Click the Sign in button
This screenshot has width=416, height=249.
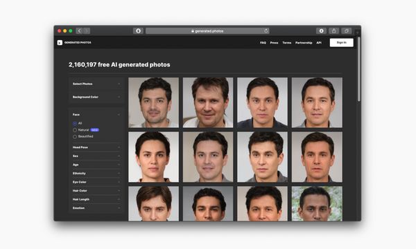[x=341, y=43]
